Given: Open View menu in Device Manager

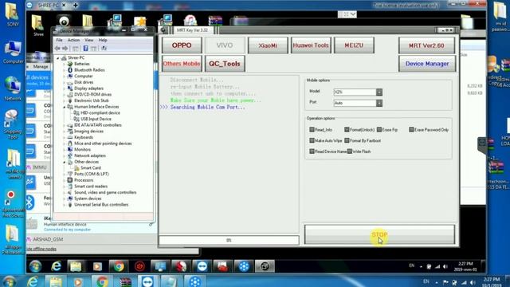Looking at the screenshot, I should [88, 40].
